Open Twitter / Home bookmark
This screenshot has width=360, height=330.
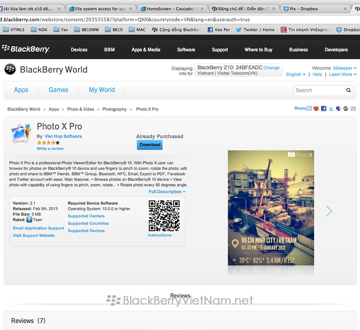255,30
